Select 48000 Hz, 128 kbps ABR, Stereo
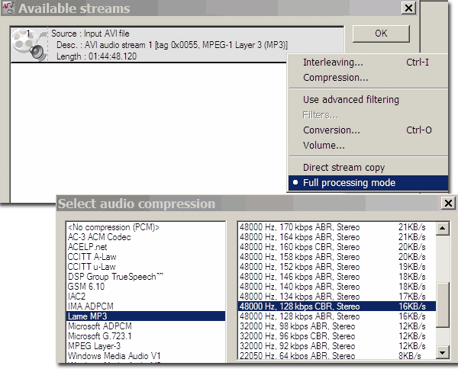This screenshot has height=369, width=458. tap(337, 316)
